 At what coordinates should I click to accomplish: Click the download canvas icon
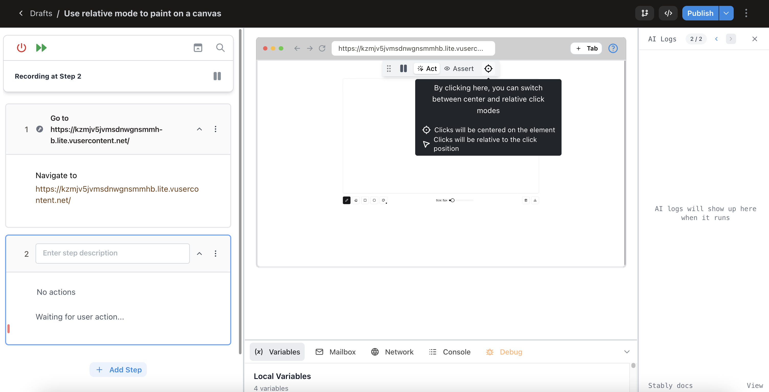point(535,201)
